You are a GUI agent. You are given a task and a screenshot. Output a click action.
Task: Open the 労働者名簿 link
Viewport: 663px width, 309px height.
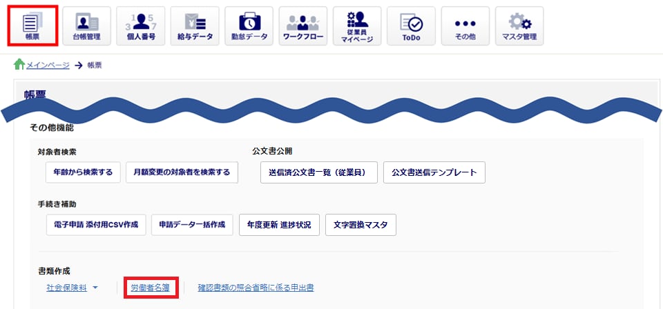(x=150, y=287)
